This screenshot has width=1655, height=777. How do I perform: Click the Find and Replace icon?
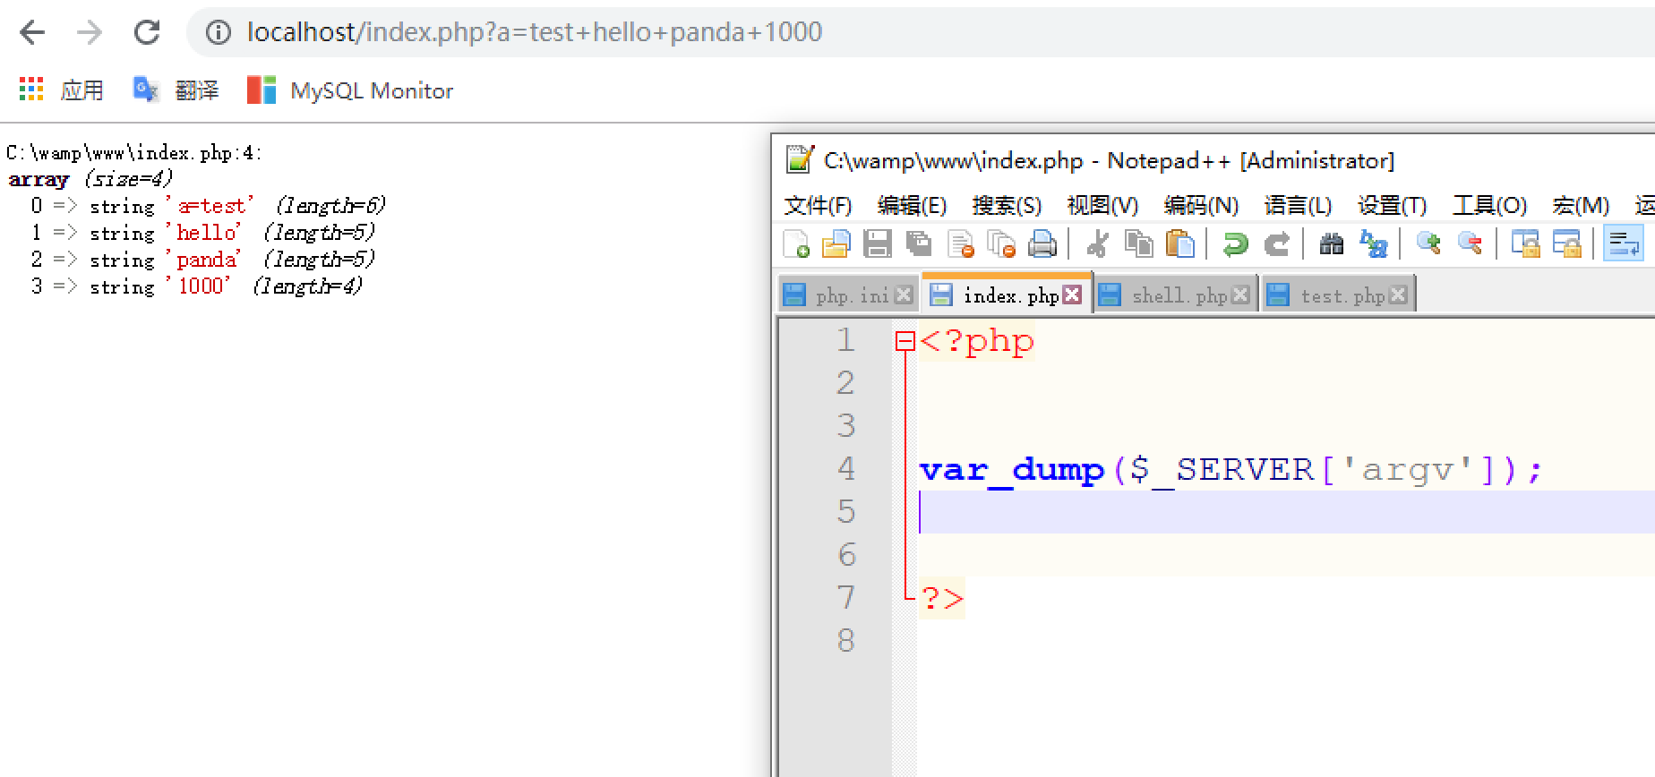(1373, 243)
